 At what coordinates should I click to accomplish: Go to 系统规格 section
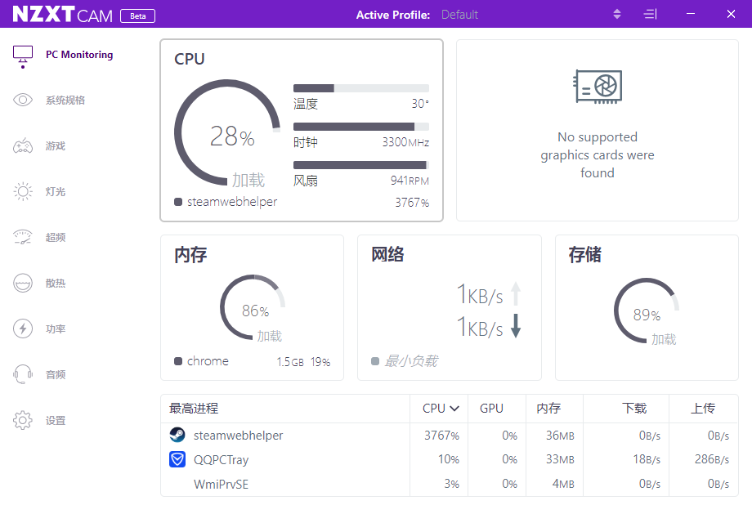tap(65, 101)
